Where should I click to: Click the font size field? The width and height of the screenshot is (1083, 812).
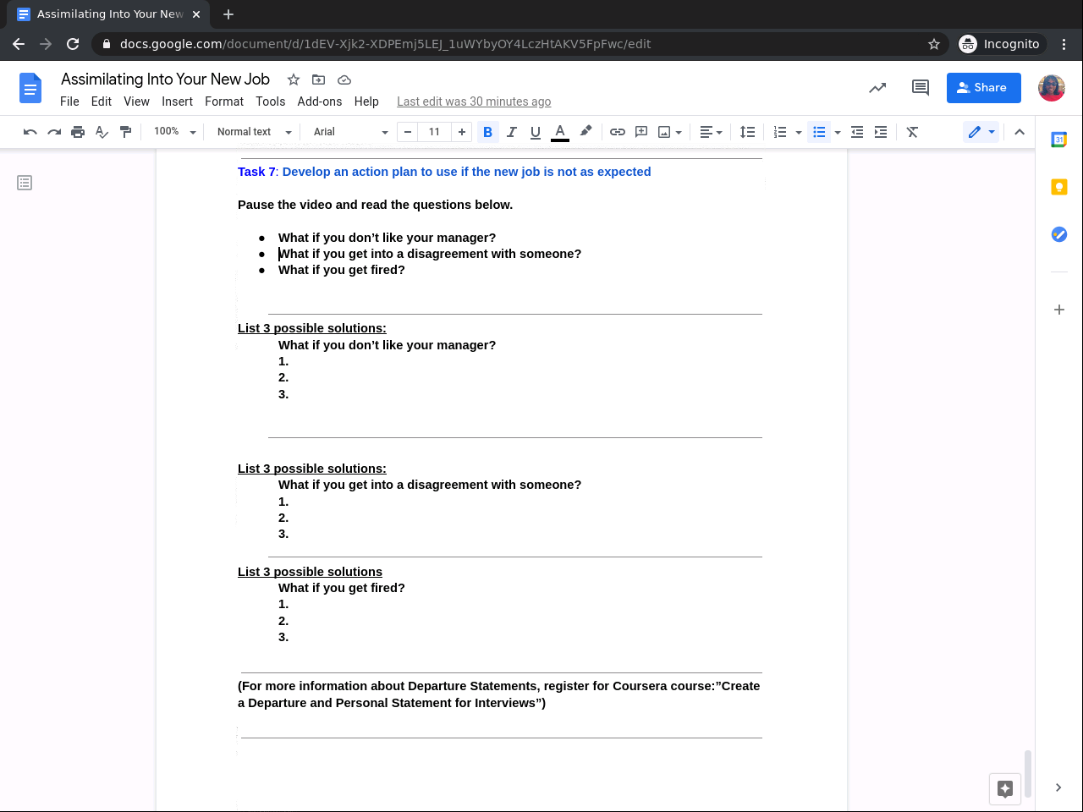tap(434, 132)
